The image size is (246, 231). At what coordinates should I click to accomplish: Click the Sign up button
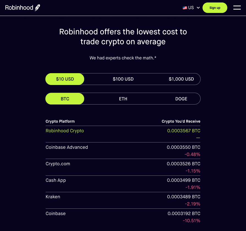click(215, 8)
